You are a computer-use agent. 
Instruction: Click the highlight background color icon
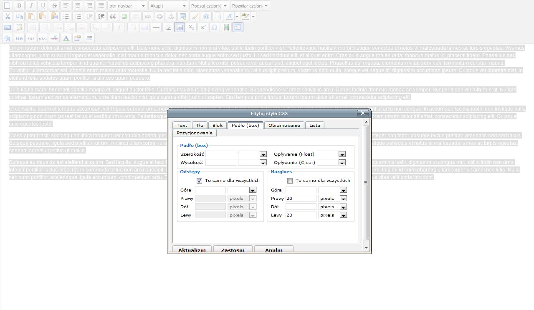click(x=245, y=16)
